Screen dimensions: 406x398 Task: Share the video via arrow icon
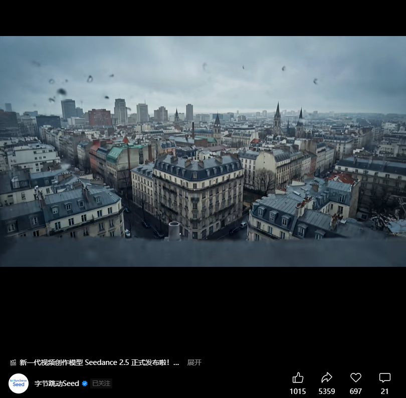(x=326, y=377)
